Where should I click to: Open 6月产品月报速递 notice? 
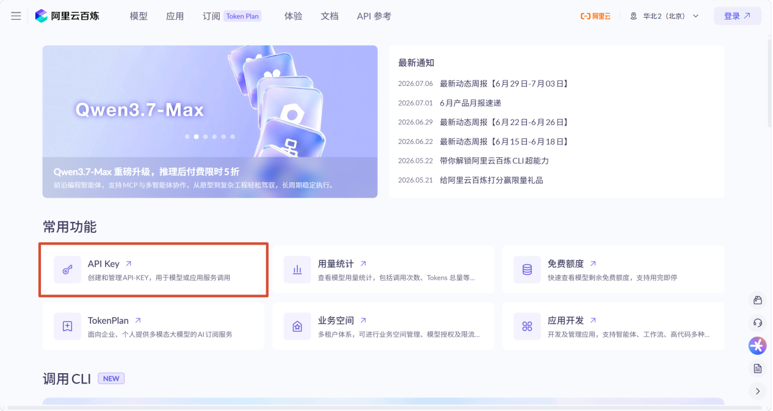470,103
